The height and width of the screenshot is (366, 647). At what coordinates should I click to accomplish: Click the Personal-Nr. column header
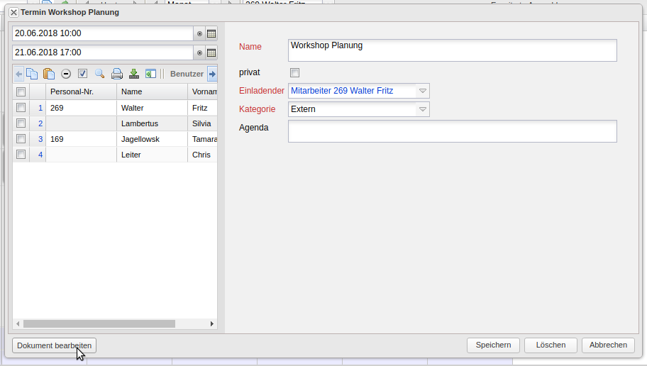coord(80,91)
